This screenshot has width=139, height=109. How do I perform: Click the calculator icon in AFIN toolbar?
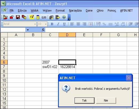point(38,17)
